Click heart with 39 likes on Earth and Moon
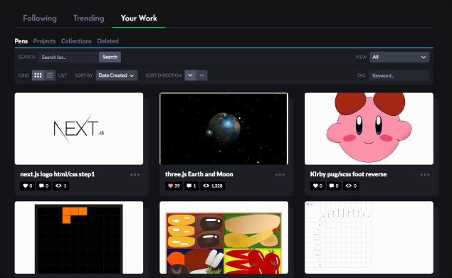The width and height of the screenshot is (452, 278). [174, 186]
